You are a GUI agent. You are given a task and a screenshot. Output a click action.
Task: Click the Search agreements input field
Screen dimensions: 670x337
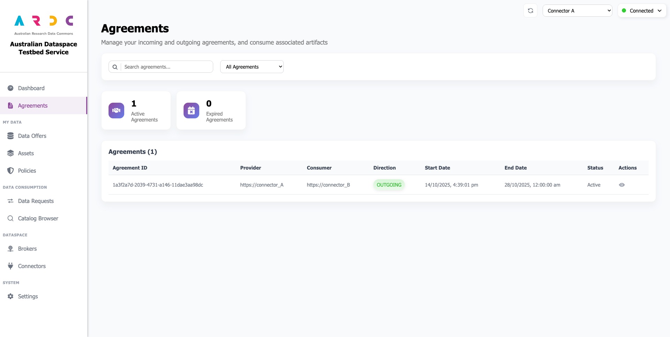(167, 67)
